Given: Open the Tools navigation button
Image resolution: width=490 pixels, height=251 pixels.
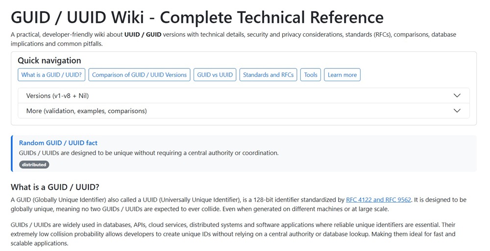Looking at the screenshot, I should [311, 75].
